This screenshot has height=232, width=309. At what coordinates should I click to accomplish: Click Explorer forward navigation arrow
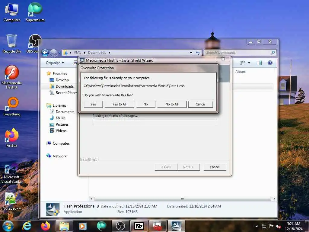point(53,53)
